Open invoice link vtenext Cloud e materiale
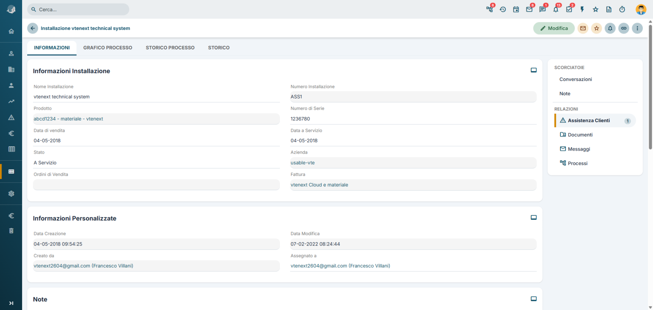This screenshot has width=653, height=310. 319,185
